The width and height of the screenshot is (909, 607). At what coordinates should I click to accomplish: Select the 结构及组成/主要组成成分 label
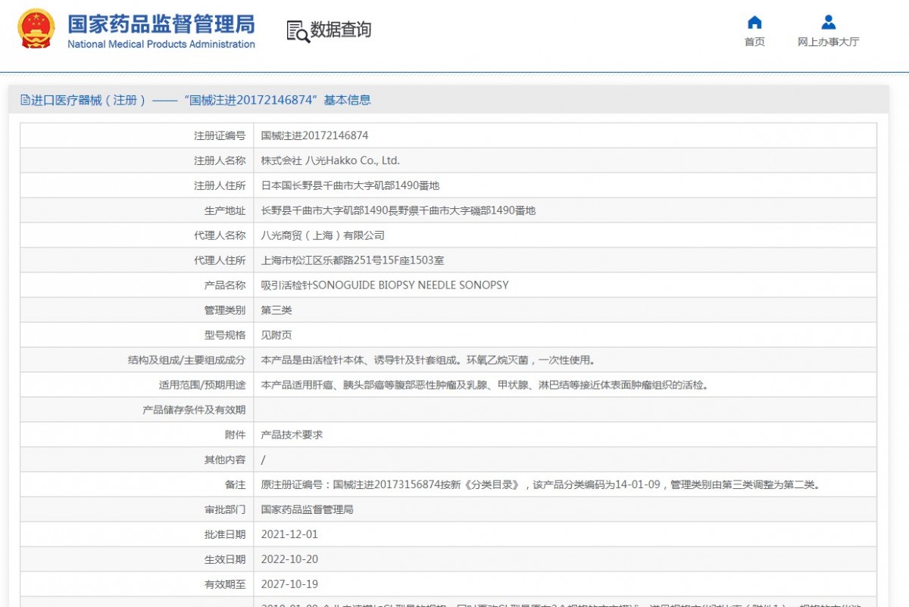(x=186, y=360)
